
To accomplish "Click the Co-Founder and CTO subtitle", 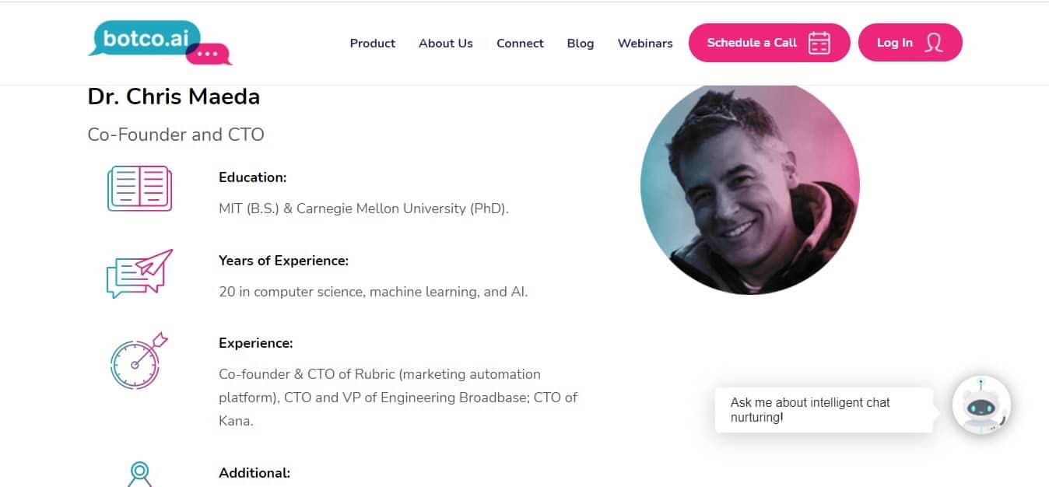I will point(176,135).
